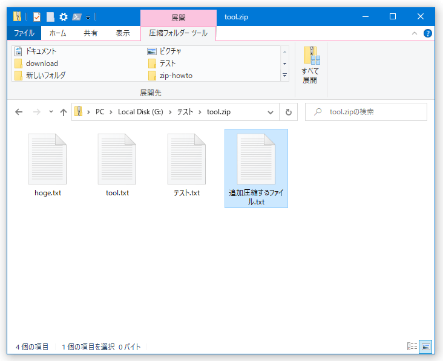Viewport: 443px width, 361px height.
Task: Click the ピクチャ picture icon
Action: 152,51
